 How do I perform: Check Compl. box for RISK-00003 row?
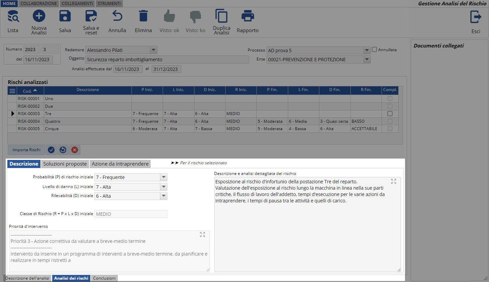pyautogui.click(x=390, y=114)
